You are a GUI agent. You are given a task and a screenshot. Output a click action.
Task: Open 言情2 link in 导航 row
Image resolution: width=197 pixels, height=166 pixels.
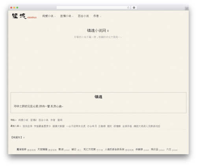tap(33, 120)
